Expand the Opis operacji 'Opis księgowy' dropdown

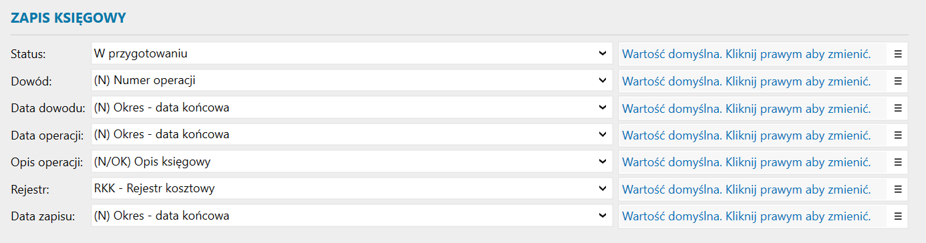coord(351,162)
